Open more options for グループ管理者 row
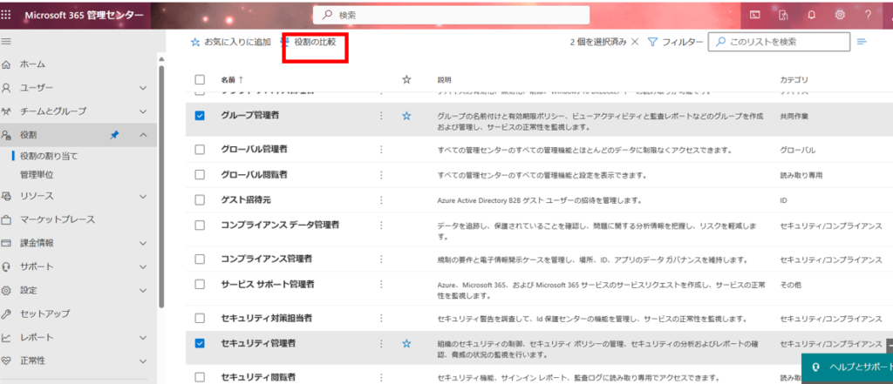 pyautogui.click(x=381, y=116)
